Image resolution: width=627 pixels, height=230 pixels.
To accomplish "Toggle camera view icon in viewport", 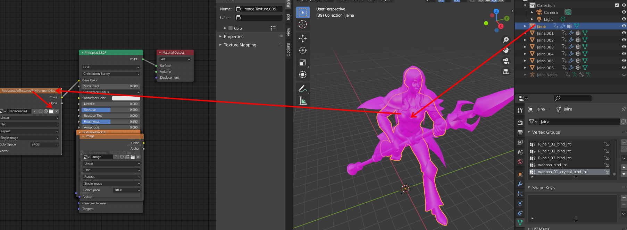I will point(506,61).
